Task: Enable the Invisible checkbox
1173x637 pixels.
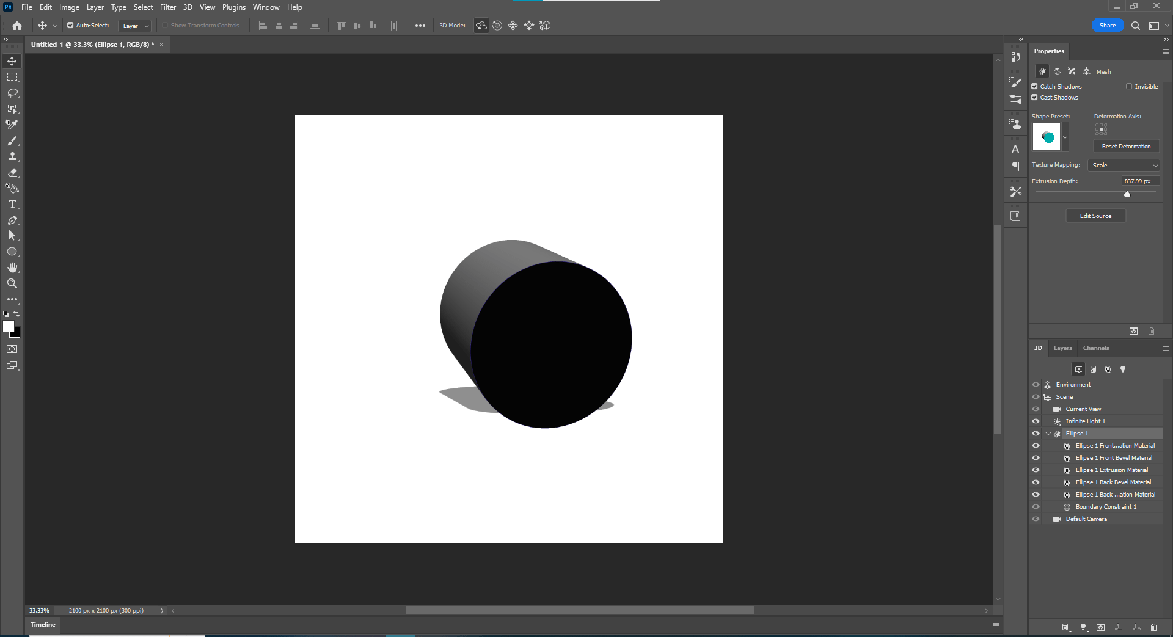Action: click(x=1130, y=86)
